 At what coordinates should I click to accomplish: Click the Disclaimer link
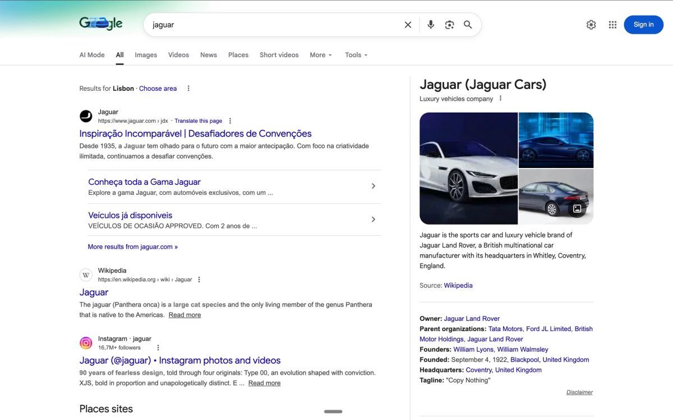point(579,392)
